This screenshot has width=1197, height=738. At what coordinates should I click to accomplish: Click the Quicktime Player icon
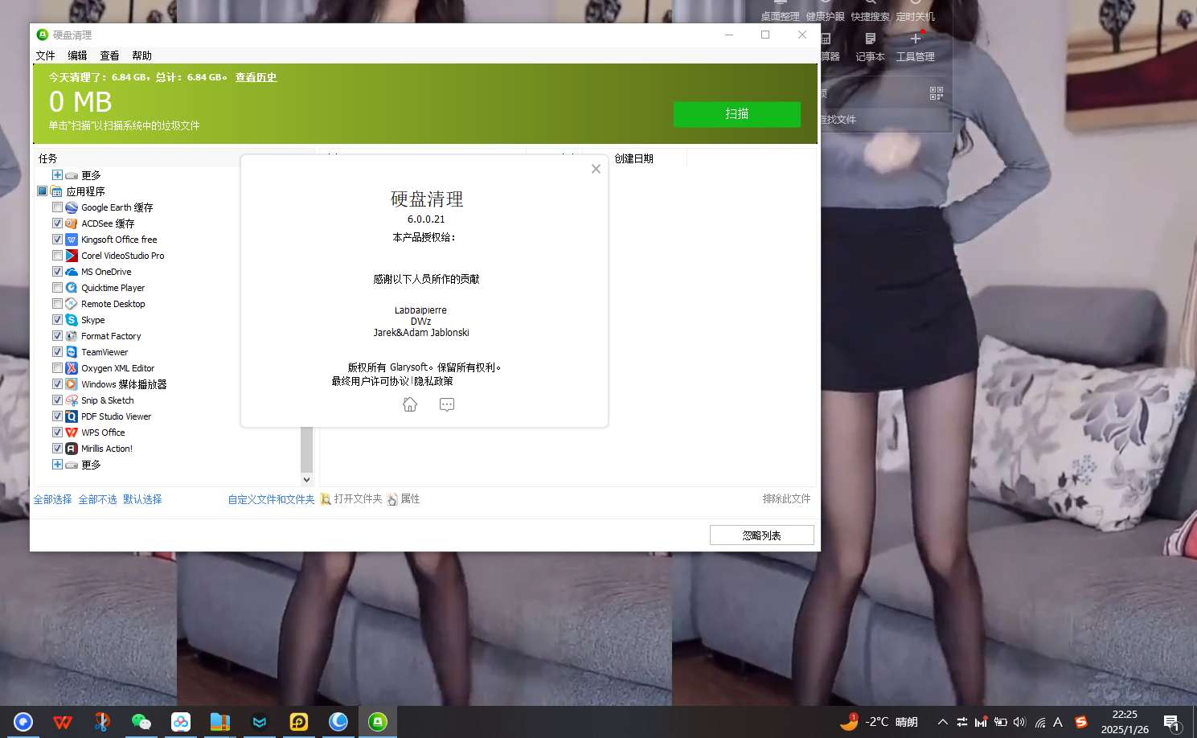(x=72, y=288)
